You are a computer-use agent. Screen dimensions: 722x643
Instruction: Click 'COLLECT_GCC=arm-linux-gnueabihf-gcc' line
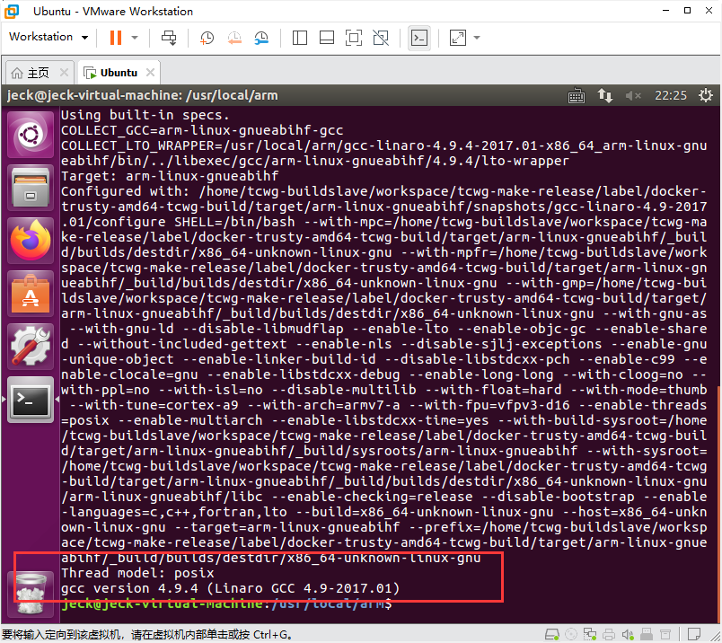(x=202, y=130)
